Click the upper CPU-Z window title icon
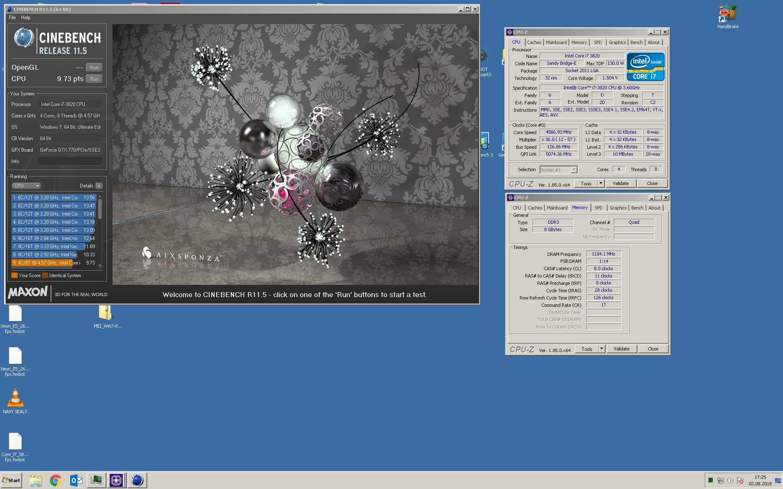Viewport: 783px width, 489px height. [510, 32]
